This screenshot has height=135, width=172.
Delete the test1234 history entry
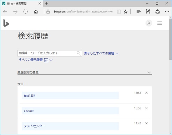[x=146, y=93]
